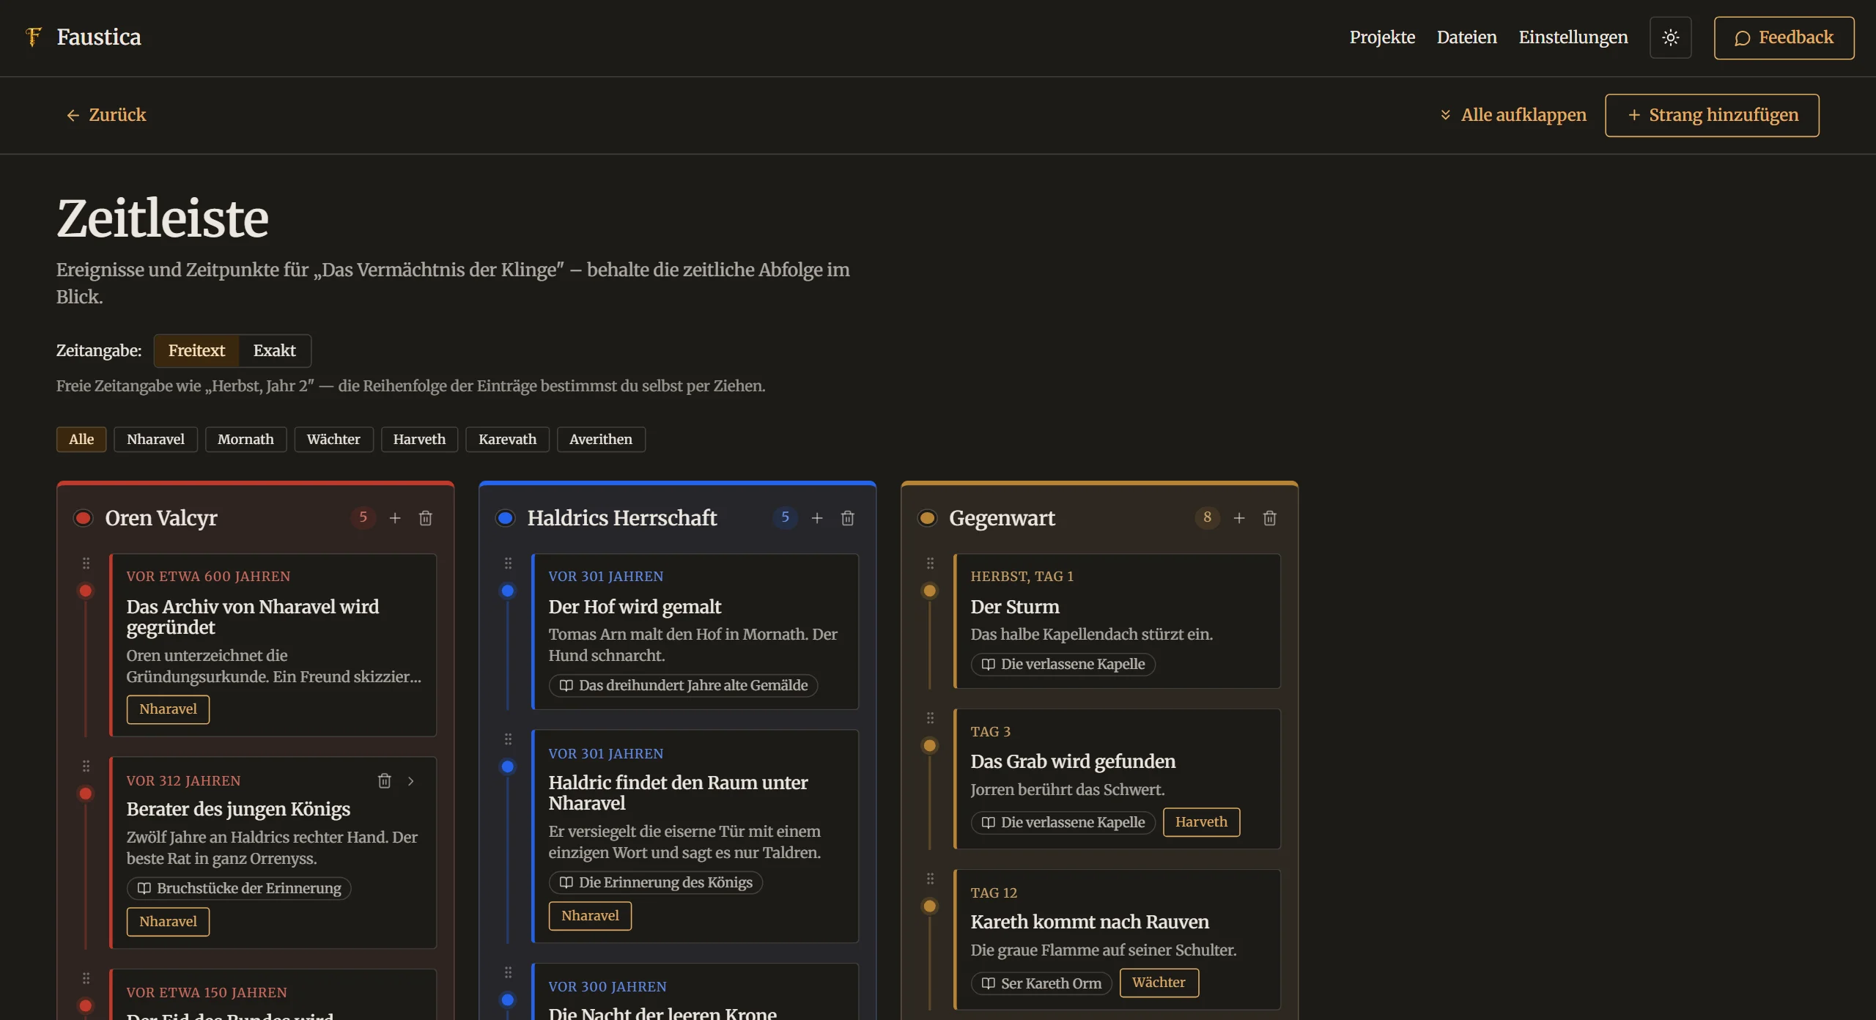Click the Harveth tag on Das Grab entry
The width and height of the screenshot is (1876, 1020).
tap(1201, 822)
